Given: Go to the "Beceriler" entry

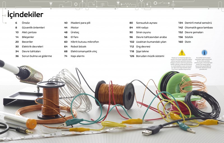Looking at the screenshot, I should coord(27,42).
